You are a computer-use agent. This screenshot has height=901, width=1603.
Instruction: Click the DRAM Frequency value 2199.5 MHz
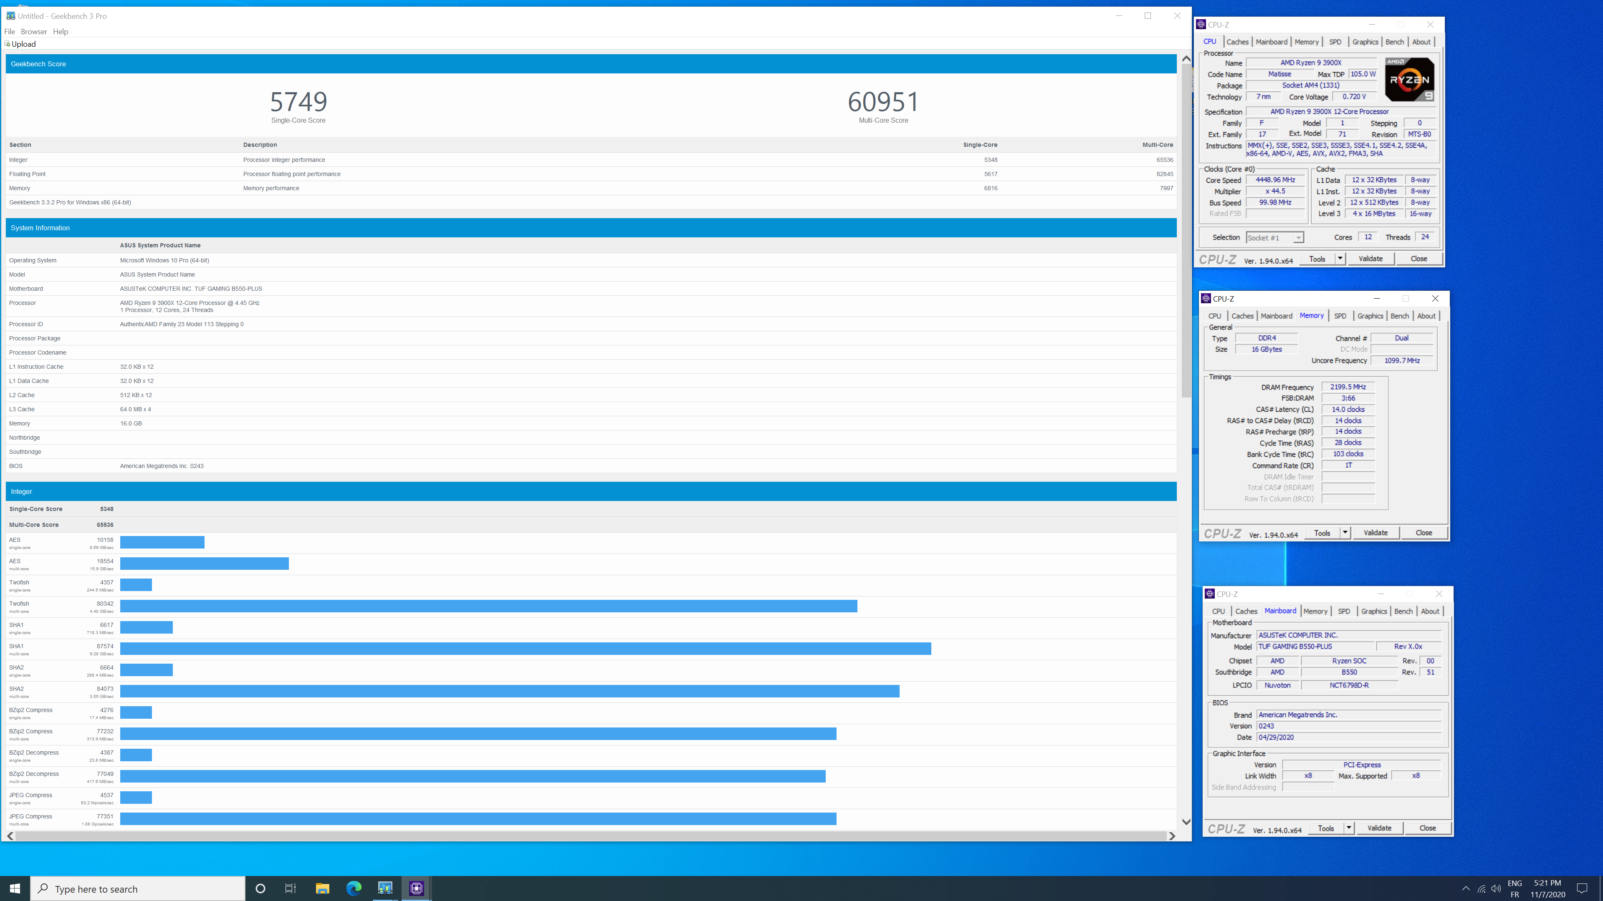click(x=1348, y=387)
